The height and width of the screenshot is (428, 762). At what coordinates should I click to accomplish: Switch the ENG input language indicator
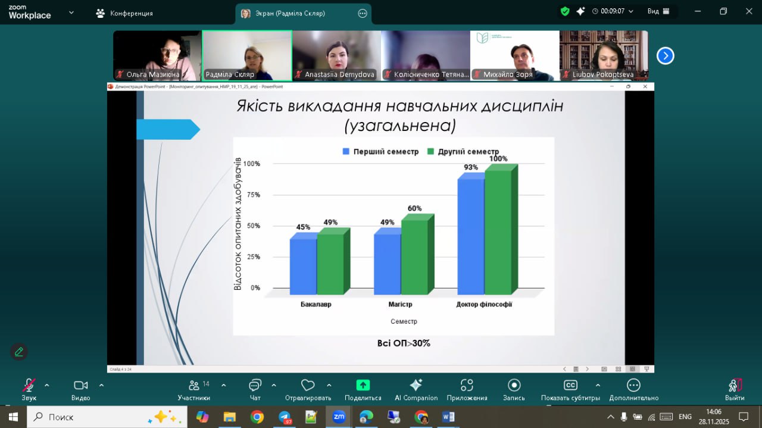(x=685, y=417)
